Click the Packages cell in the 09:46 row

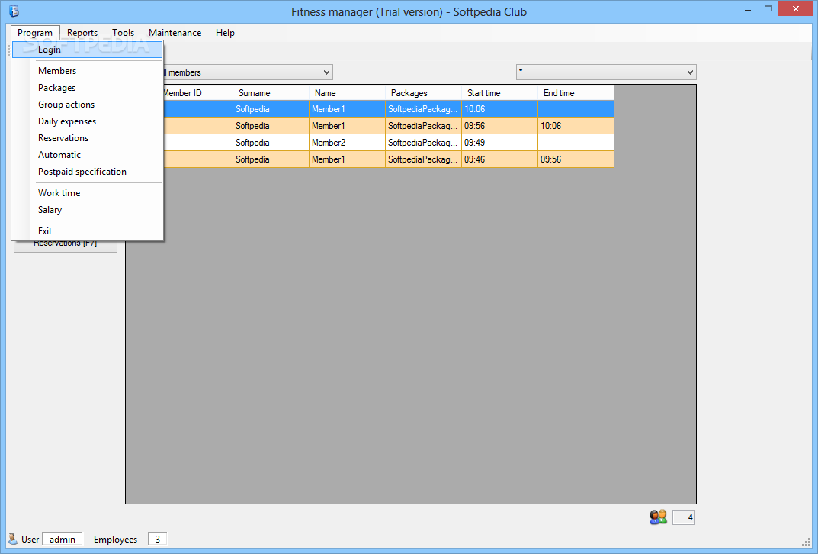423,159
